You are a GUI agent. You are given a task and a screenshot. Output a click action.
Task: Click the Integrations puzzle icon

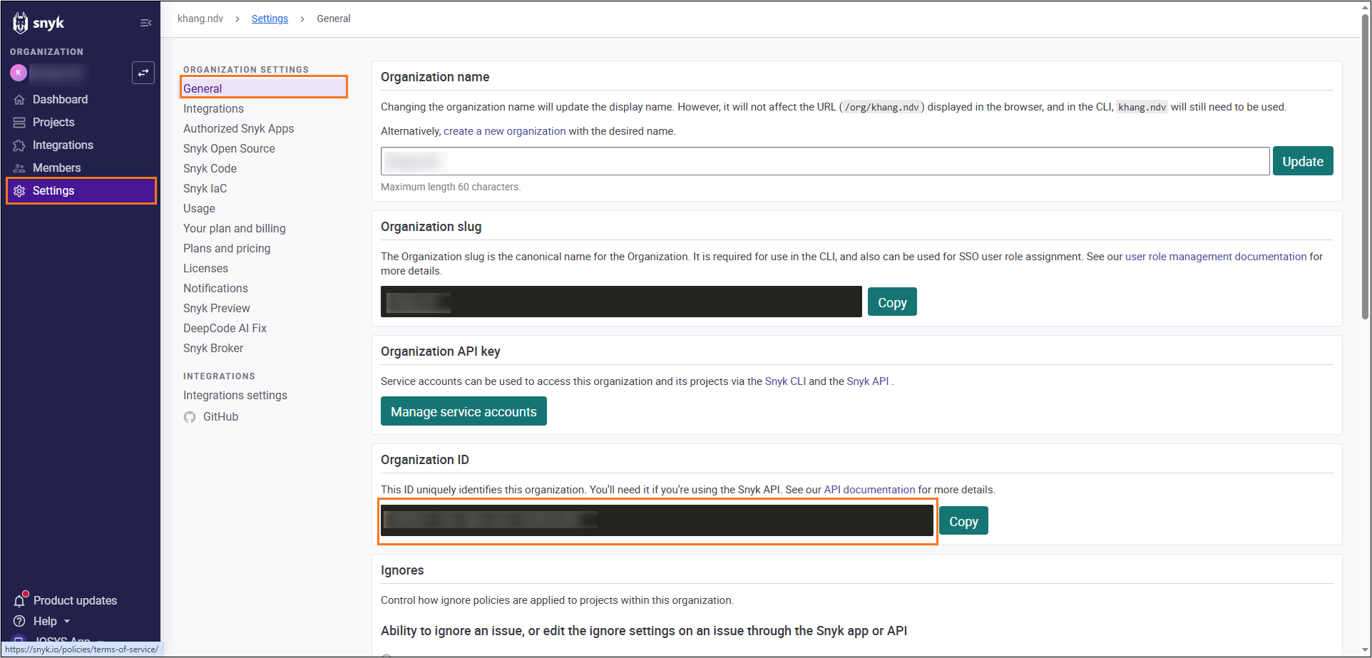(19, 145)
